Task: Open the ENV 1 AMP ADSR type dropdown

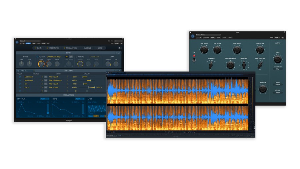Action: [x=44, y=99]
